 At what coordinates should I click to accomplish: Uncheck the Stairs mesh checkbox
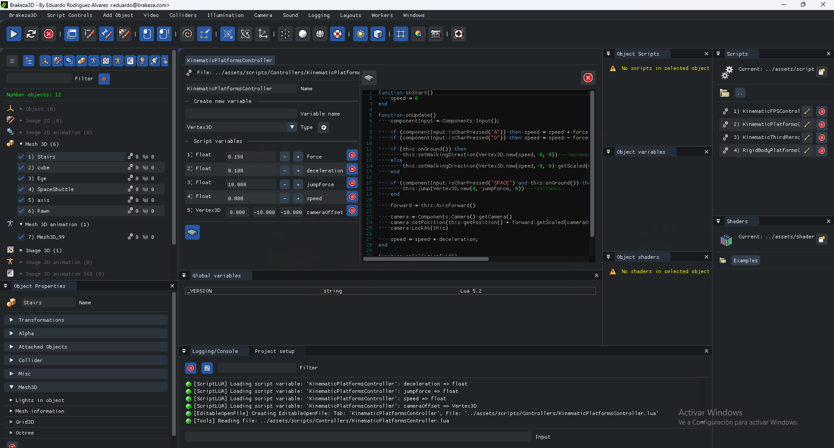pyautogui.click(x=21, y=157)
